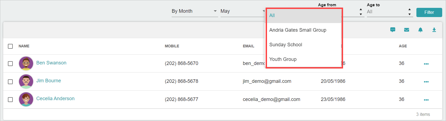Click phone number (202) 868-5677
The width and height of the screenshot is (446, 121).
(181, 99)
